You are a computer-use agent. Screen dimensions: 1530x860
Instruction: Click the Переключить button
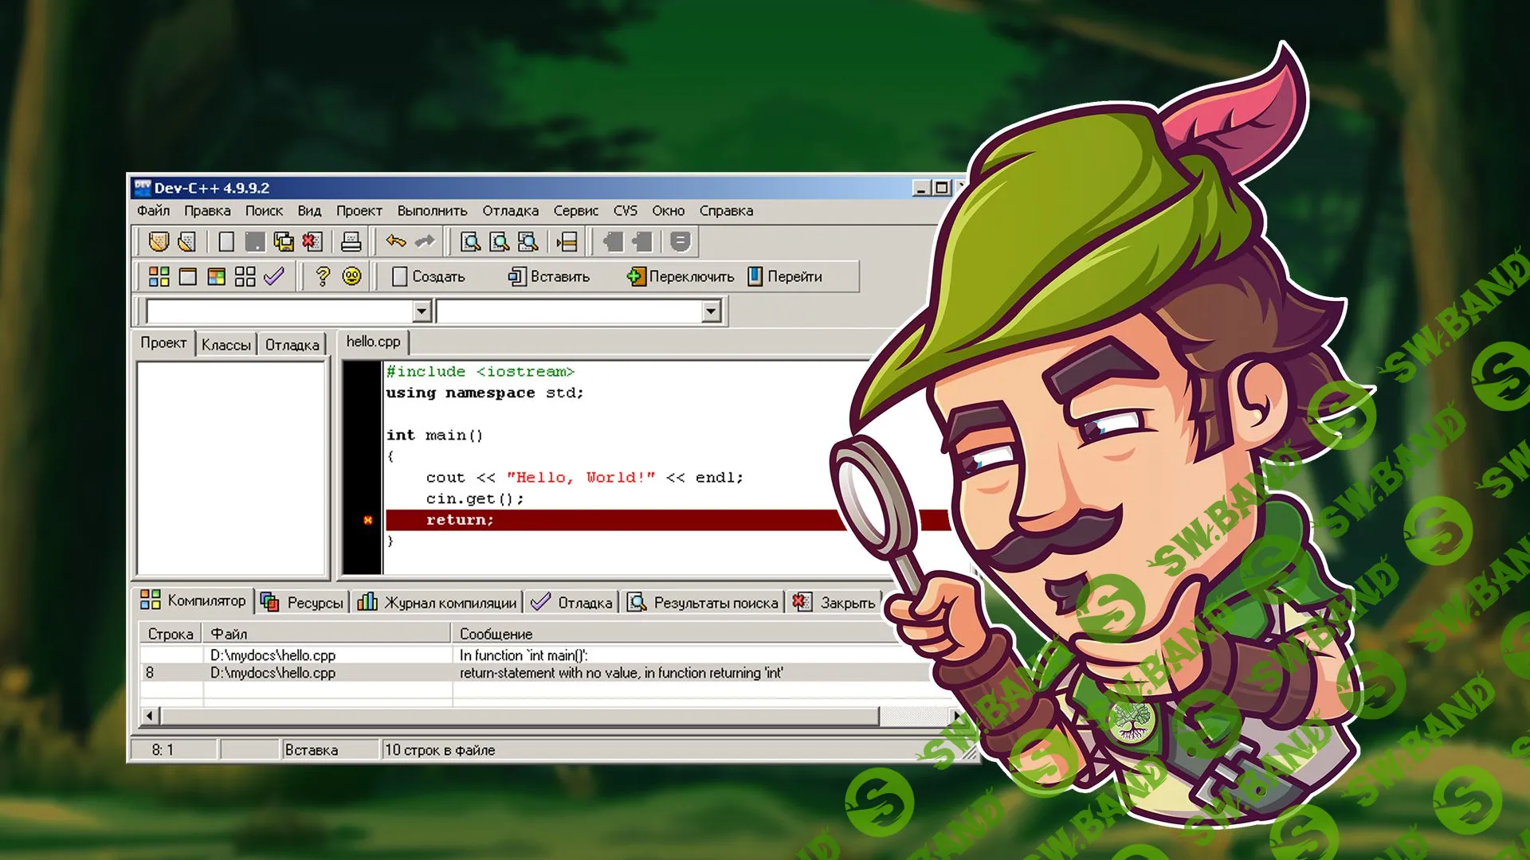pos(681,276)
